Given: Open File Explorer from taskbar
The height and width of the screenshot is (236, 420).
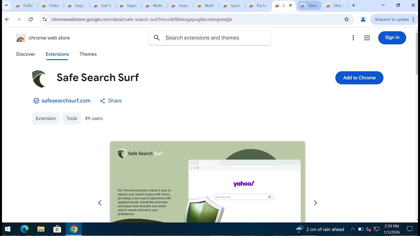Looking at the screenshot, I should (41, 229).
